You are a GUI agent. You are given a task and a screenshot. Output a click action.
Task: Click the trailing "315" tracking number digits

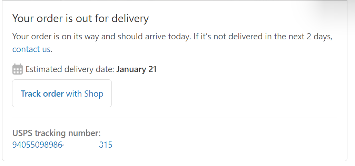tap(106, 145)
